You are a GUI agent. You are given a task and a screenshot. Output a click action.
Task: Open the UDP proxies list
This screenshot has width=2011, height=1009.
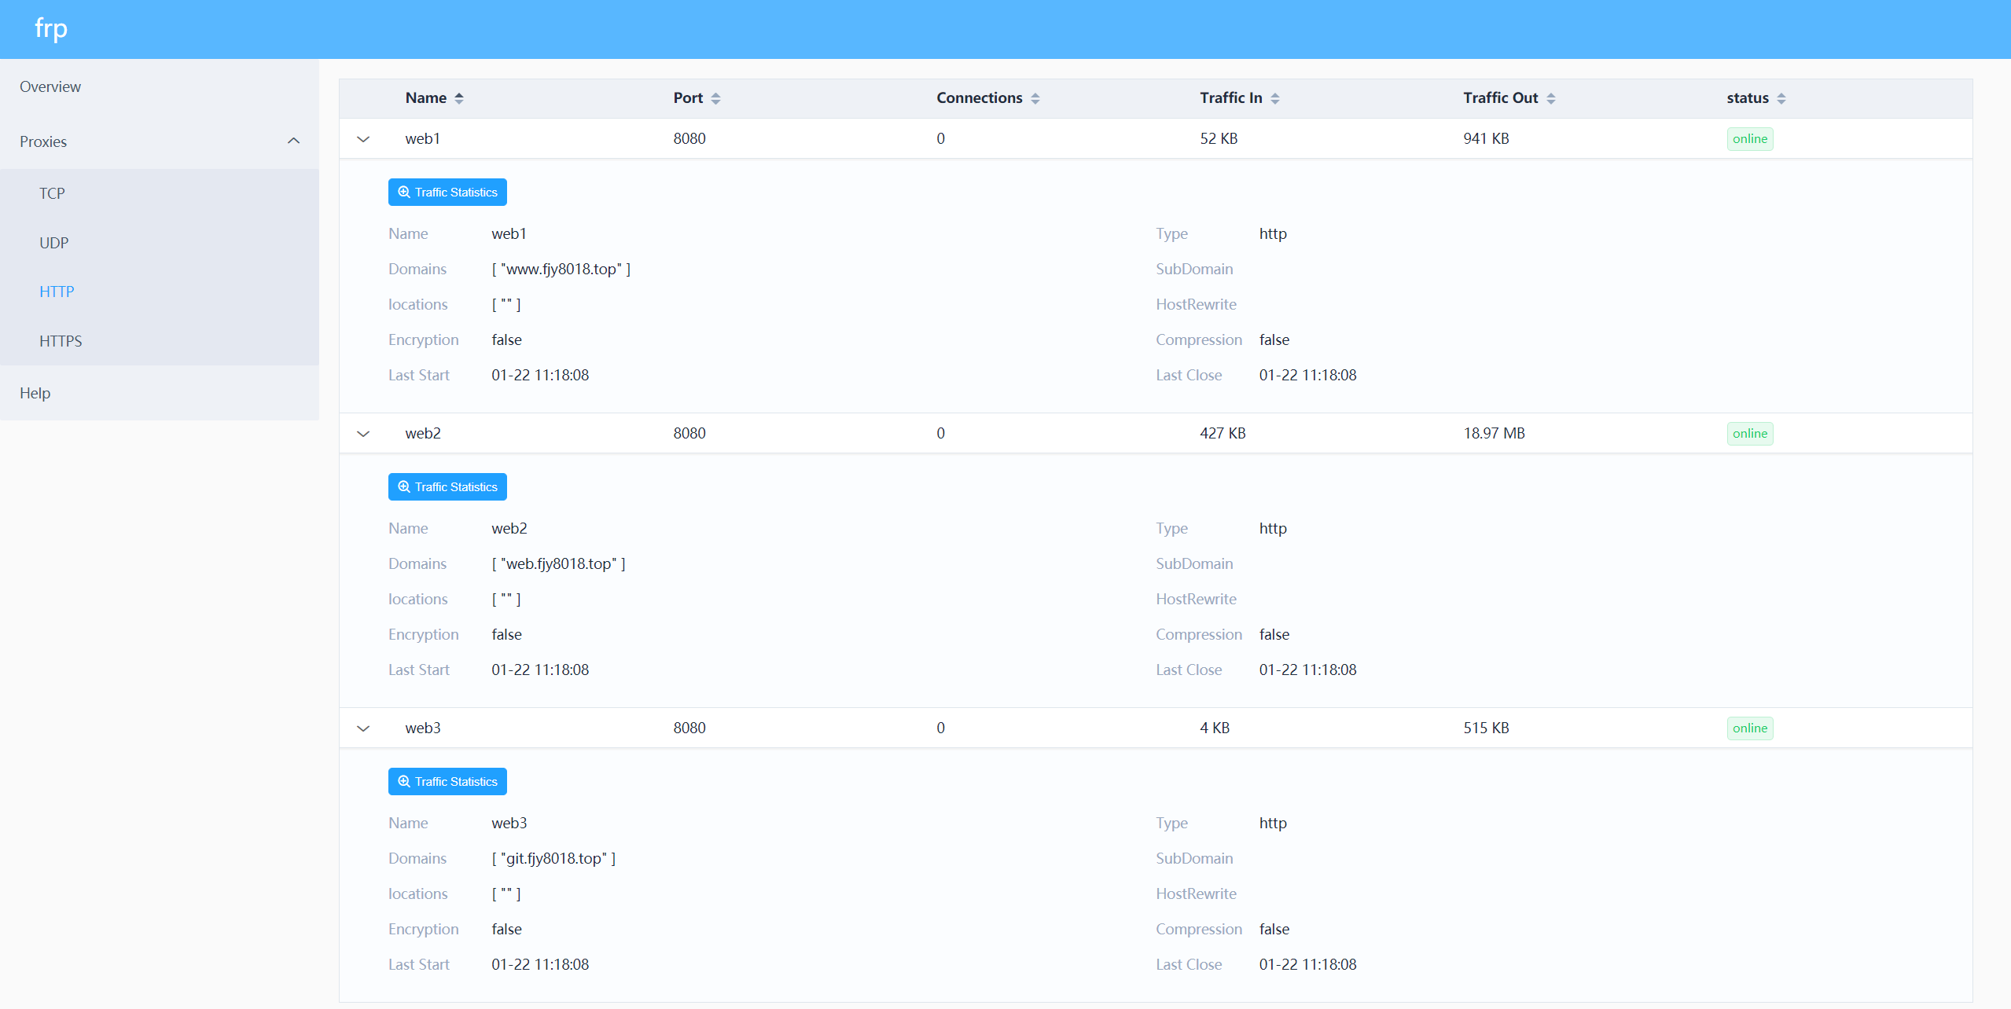[x=53, y=243]
